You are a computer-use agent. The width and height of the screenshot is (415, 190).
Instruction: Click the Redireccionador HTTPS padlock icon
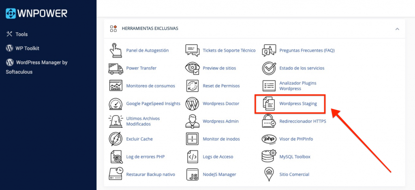[269, 121]
